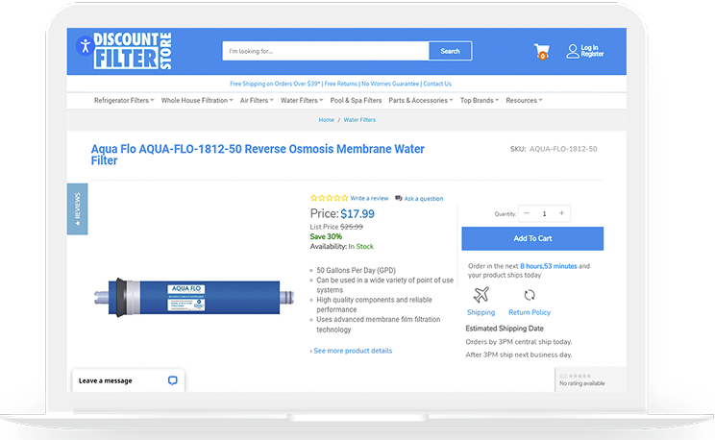Click the In Stock availability text
715x440 pixels.
360,247
